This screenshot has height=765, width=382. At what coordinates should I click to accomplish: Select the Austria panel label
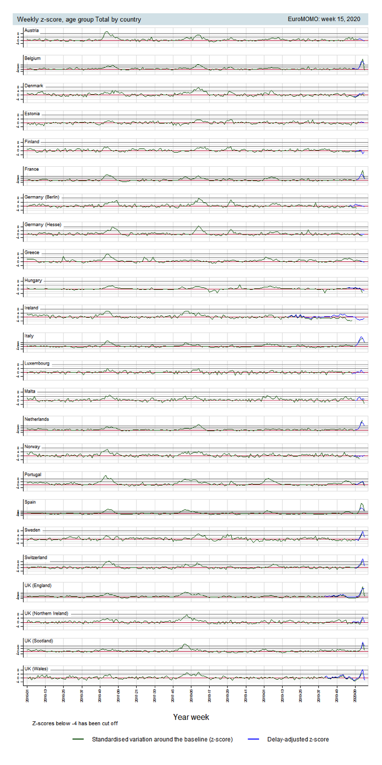click(32, 31)
